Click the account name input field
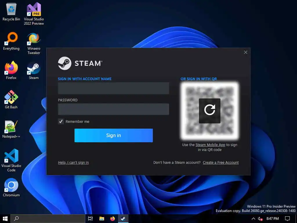The image size is (297, 223). [x=113, y=88]
